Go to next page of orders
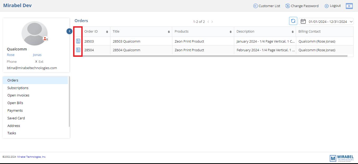 coord(212,22)
